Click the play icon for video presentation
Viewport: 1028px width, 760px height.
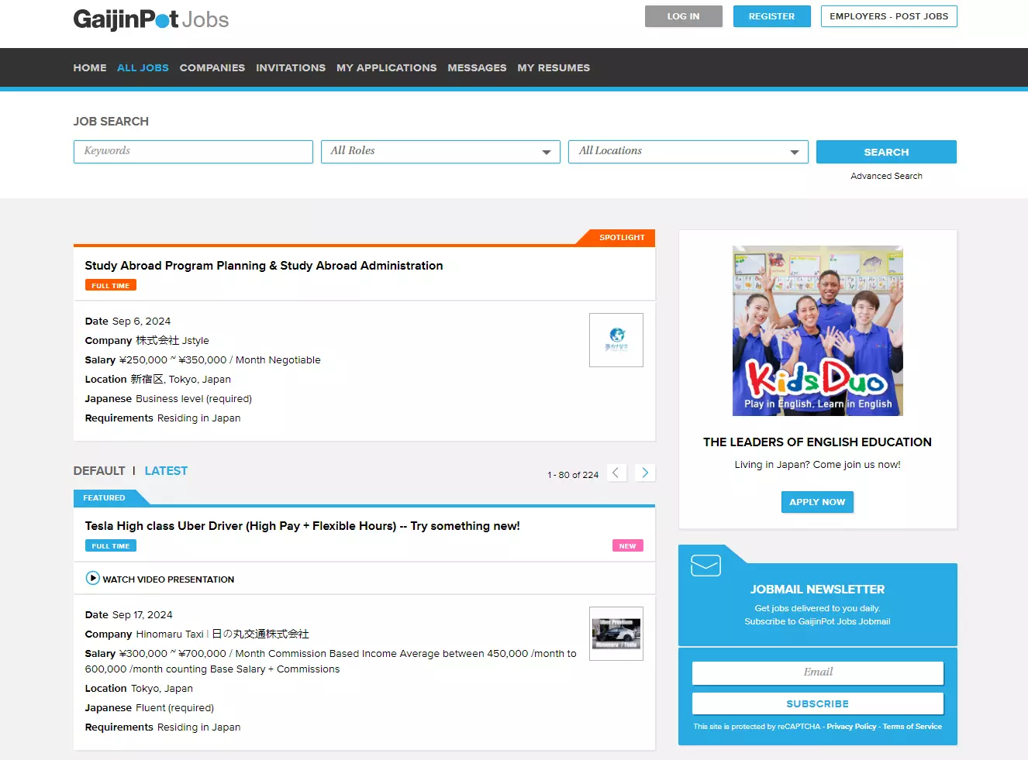click(x=92, y=578)
